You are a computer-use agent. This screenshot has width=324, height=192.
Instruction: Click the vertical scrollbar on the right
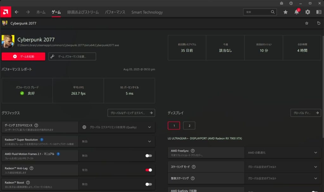[x=323, y=87]
